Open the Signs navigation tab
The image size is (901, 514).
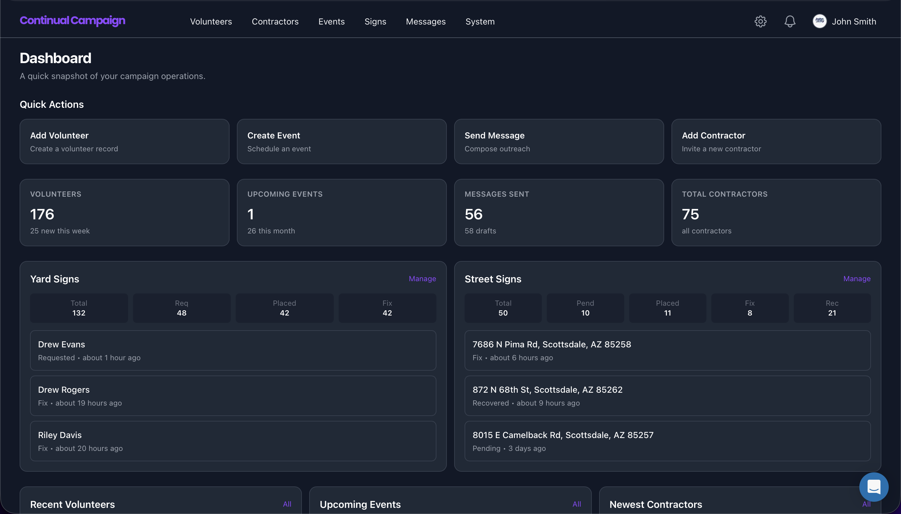pyautogui.click(x=375, y=21)
